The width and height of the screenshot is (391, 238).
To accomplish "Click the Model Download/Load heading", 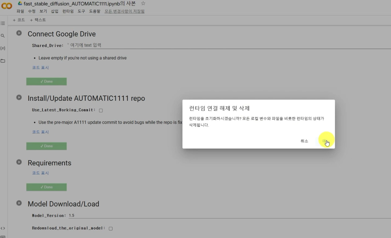I will click(x=64, y=204).
